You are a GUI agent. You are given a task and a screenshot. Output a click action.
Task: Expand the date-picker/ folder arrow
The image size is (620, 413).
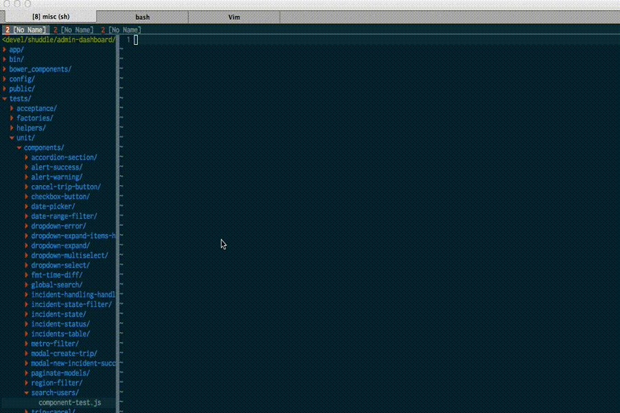click(26, 206)
